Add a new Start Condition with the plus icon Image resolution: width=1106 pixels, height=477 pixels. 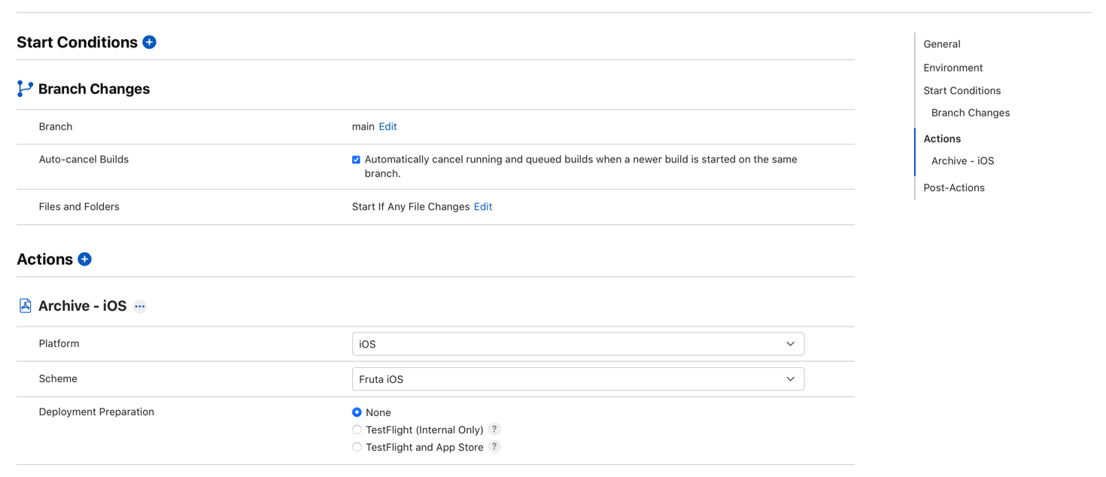[x=149, y=42]
